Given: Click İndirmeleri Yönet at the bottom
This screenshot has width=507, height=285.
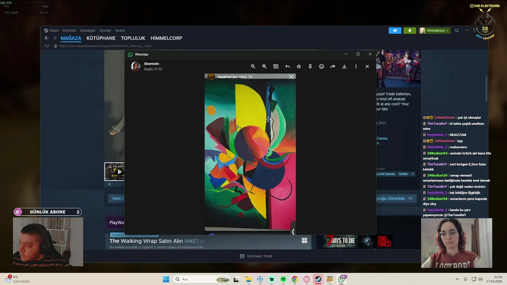Looking at the screenshot, I should pos(256,256).
